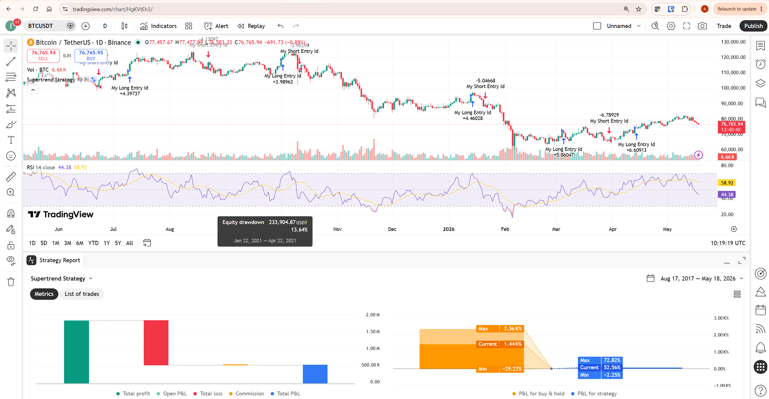
Task: Click the 76,765.94 SELL button
Action: pyautogui.click(x=43, y=55)
